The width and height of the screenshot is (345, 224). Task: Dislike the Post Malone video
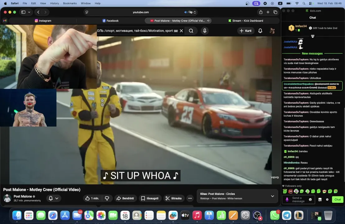[x=107, y=198]
